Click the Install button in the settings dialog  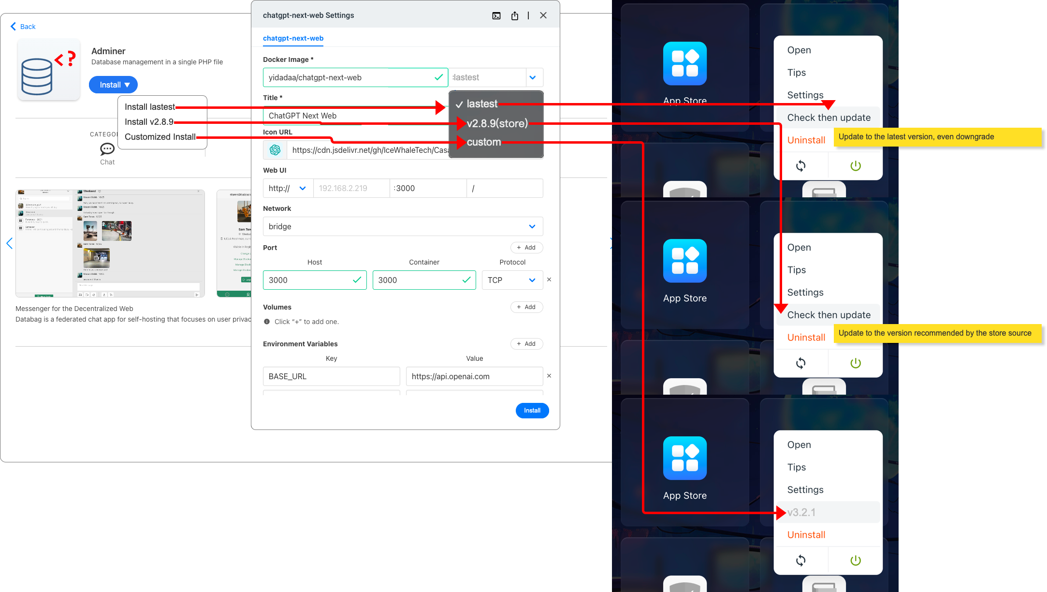point(532,411)
